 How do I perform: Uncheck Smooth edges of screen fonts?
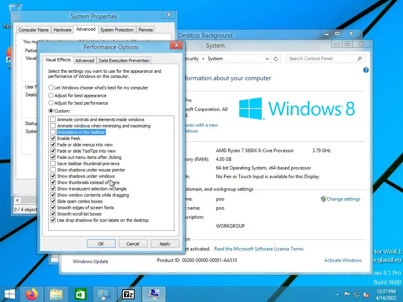tap(53, 208)
